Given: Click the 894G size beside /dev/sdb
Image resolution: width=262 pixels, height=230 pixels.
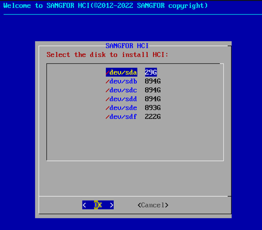Looking at the screenshot, I should point(153,81).
